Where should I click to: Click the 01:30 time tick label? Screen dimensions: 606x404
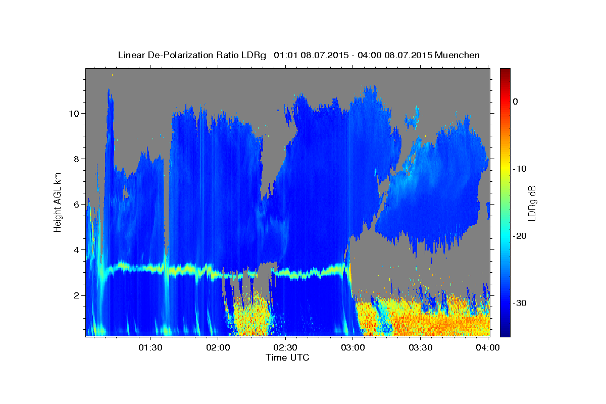coord(150,347)
